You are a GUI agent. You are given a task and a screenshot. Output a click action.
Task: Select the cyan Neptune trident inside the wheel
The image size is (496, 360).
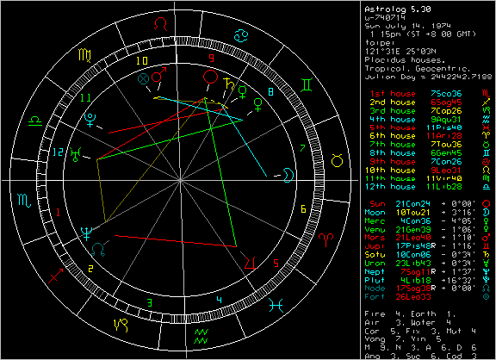(x=86, y=233)
